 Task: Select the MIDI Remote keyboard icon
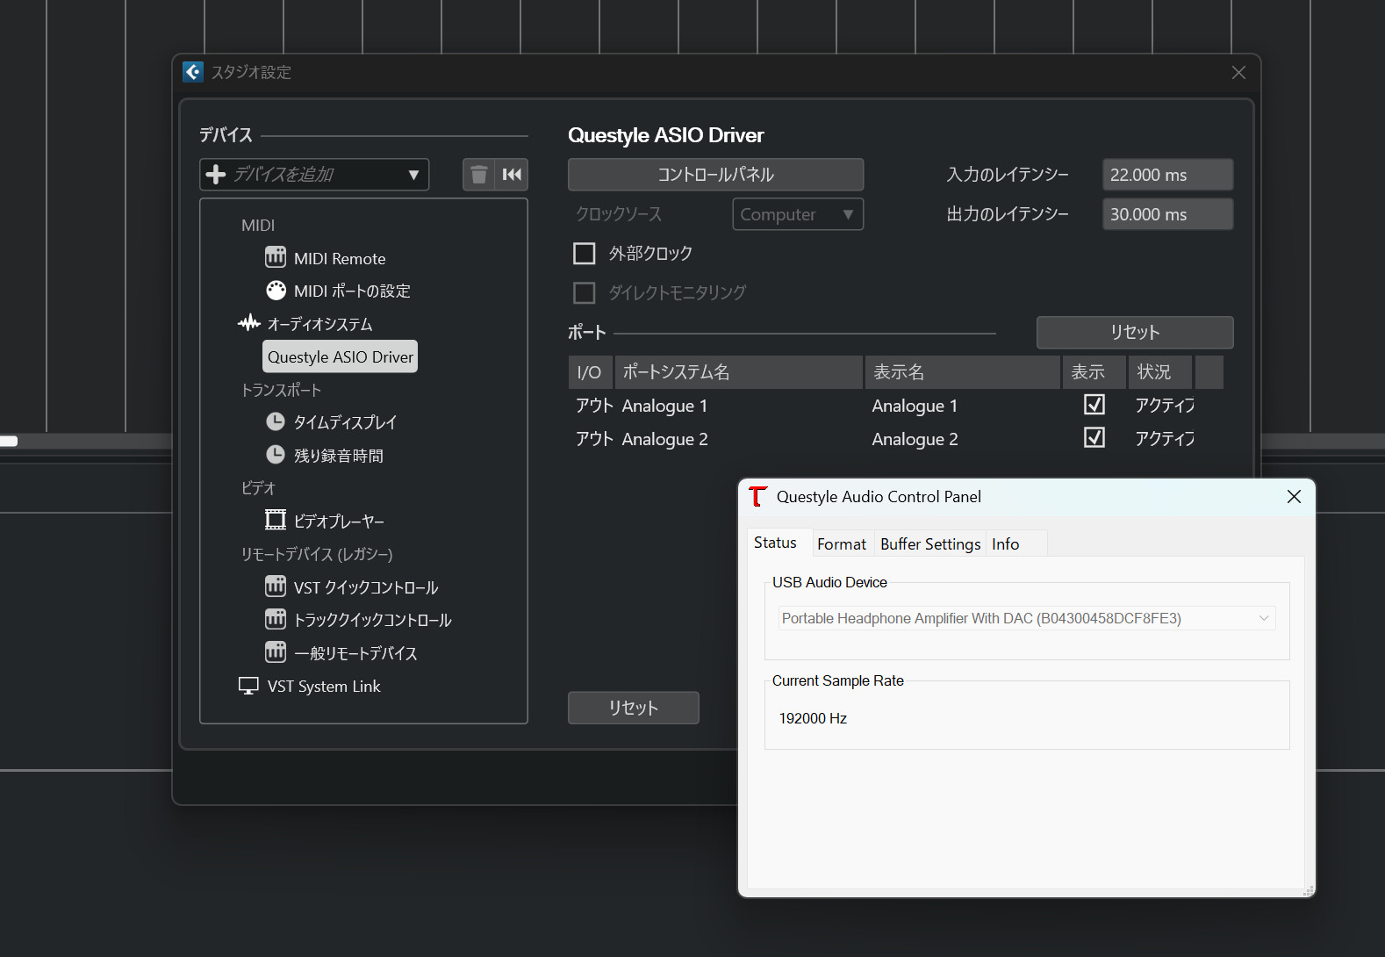tap(276, 257)
